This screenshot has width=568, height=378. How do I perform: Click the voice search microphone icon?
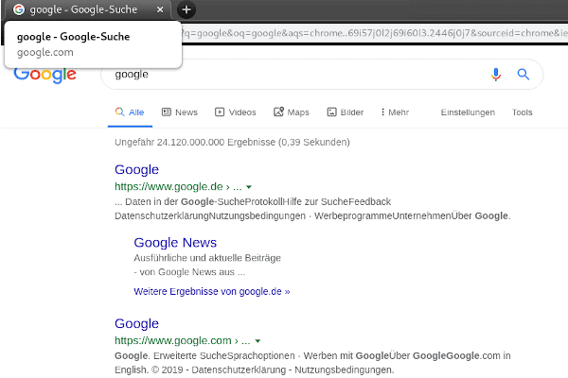(496, 75)
